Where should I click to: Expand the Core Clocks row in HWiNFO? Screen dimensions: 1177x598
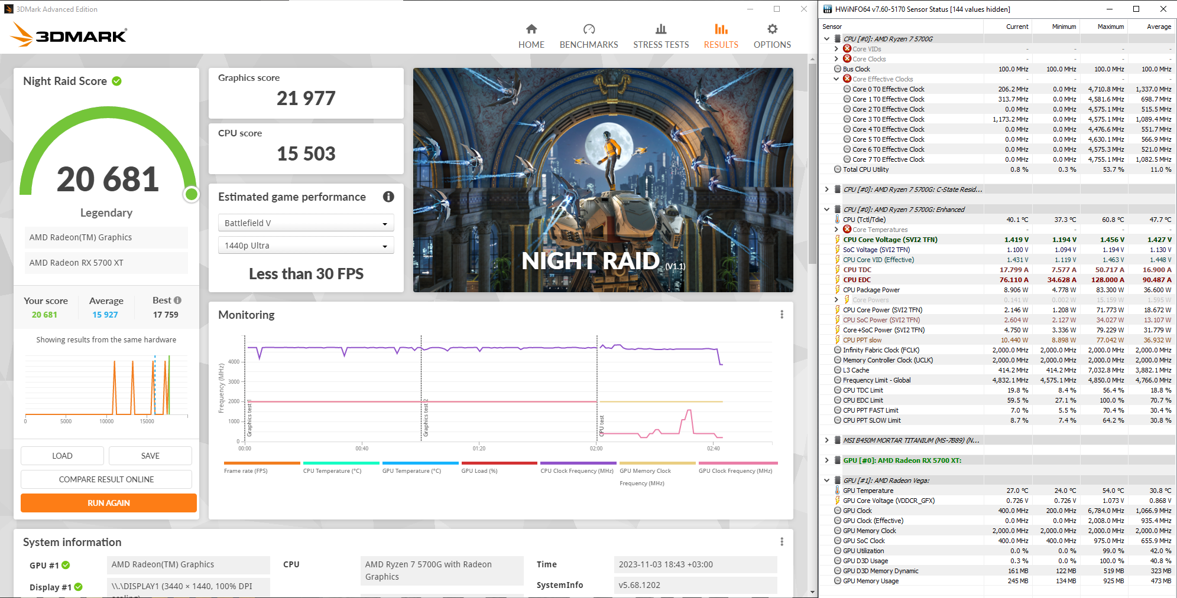pos(836,59)
